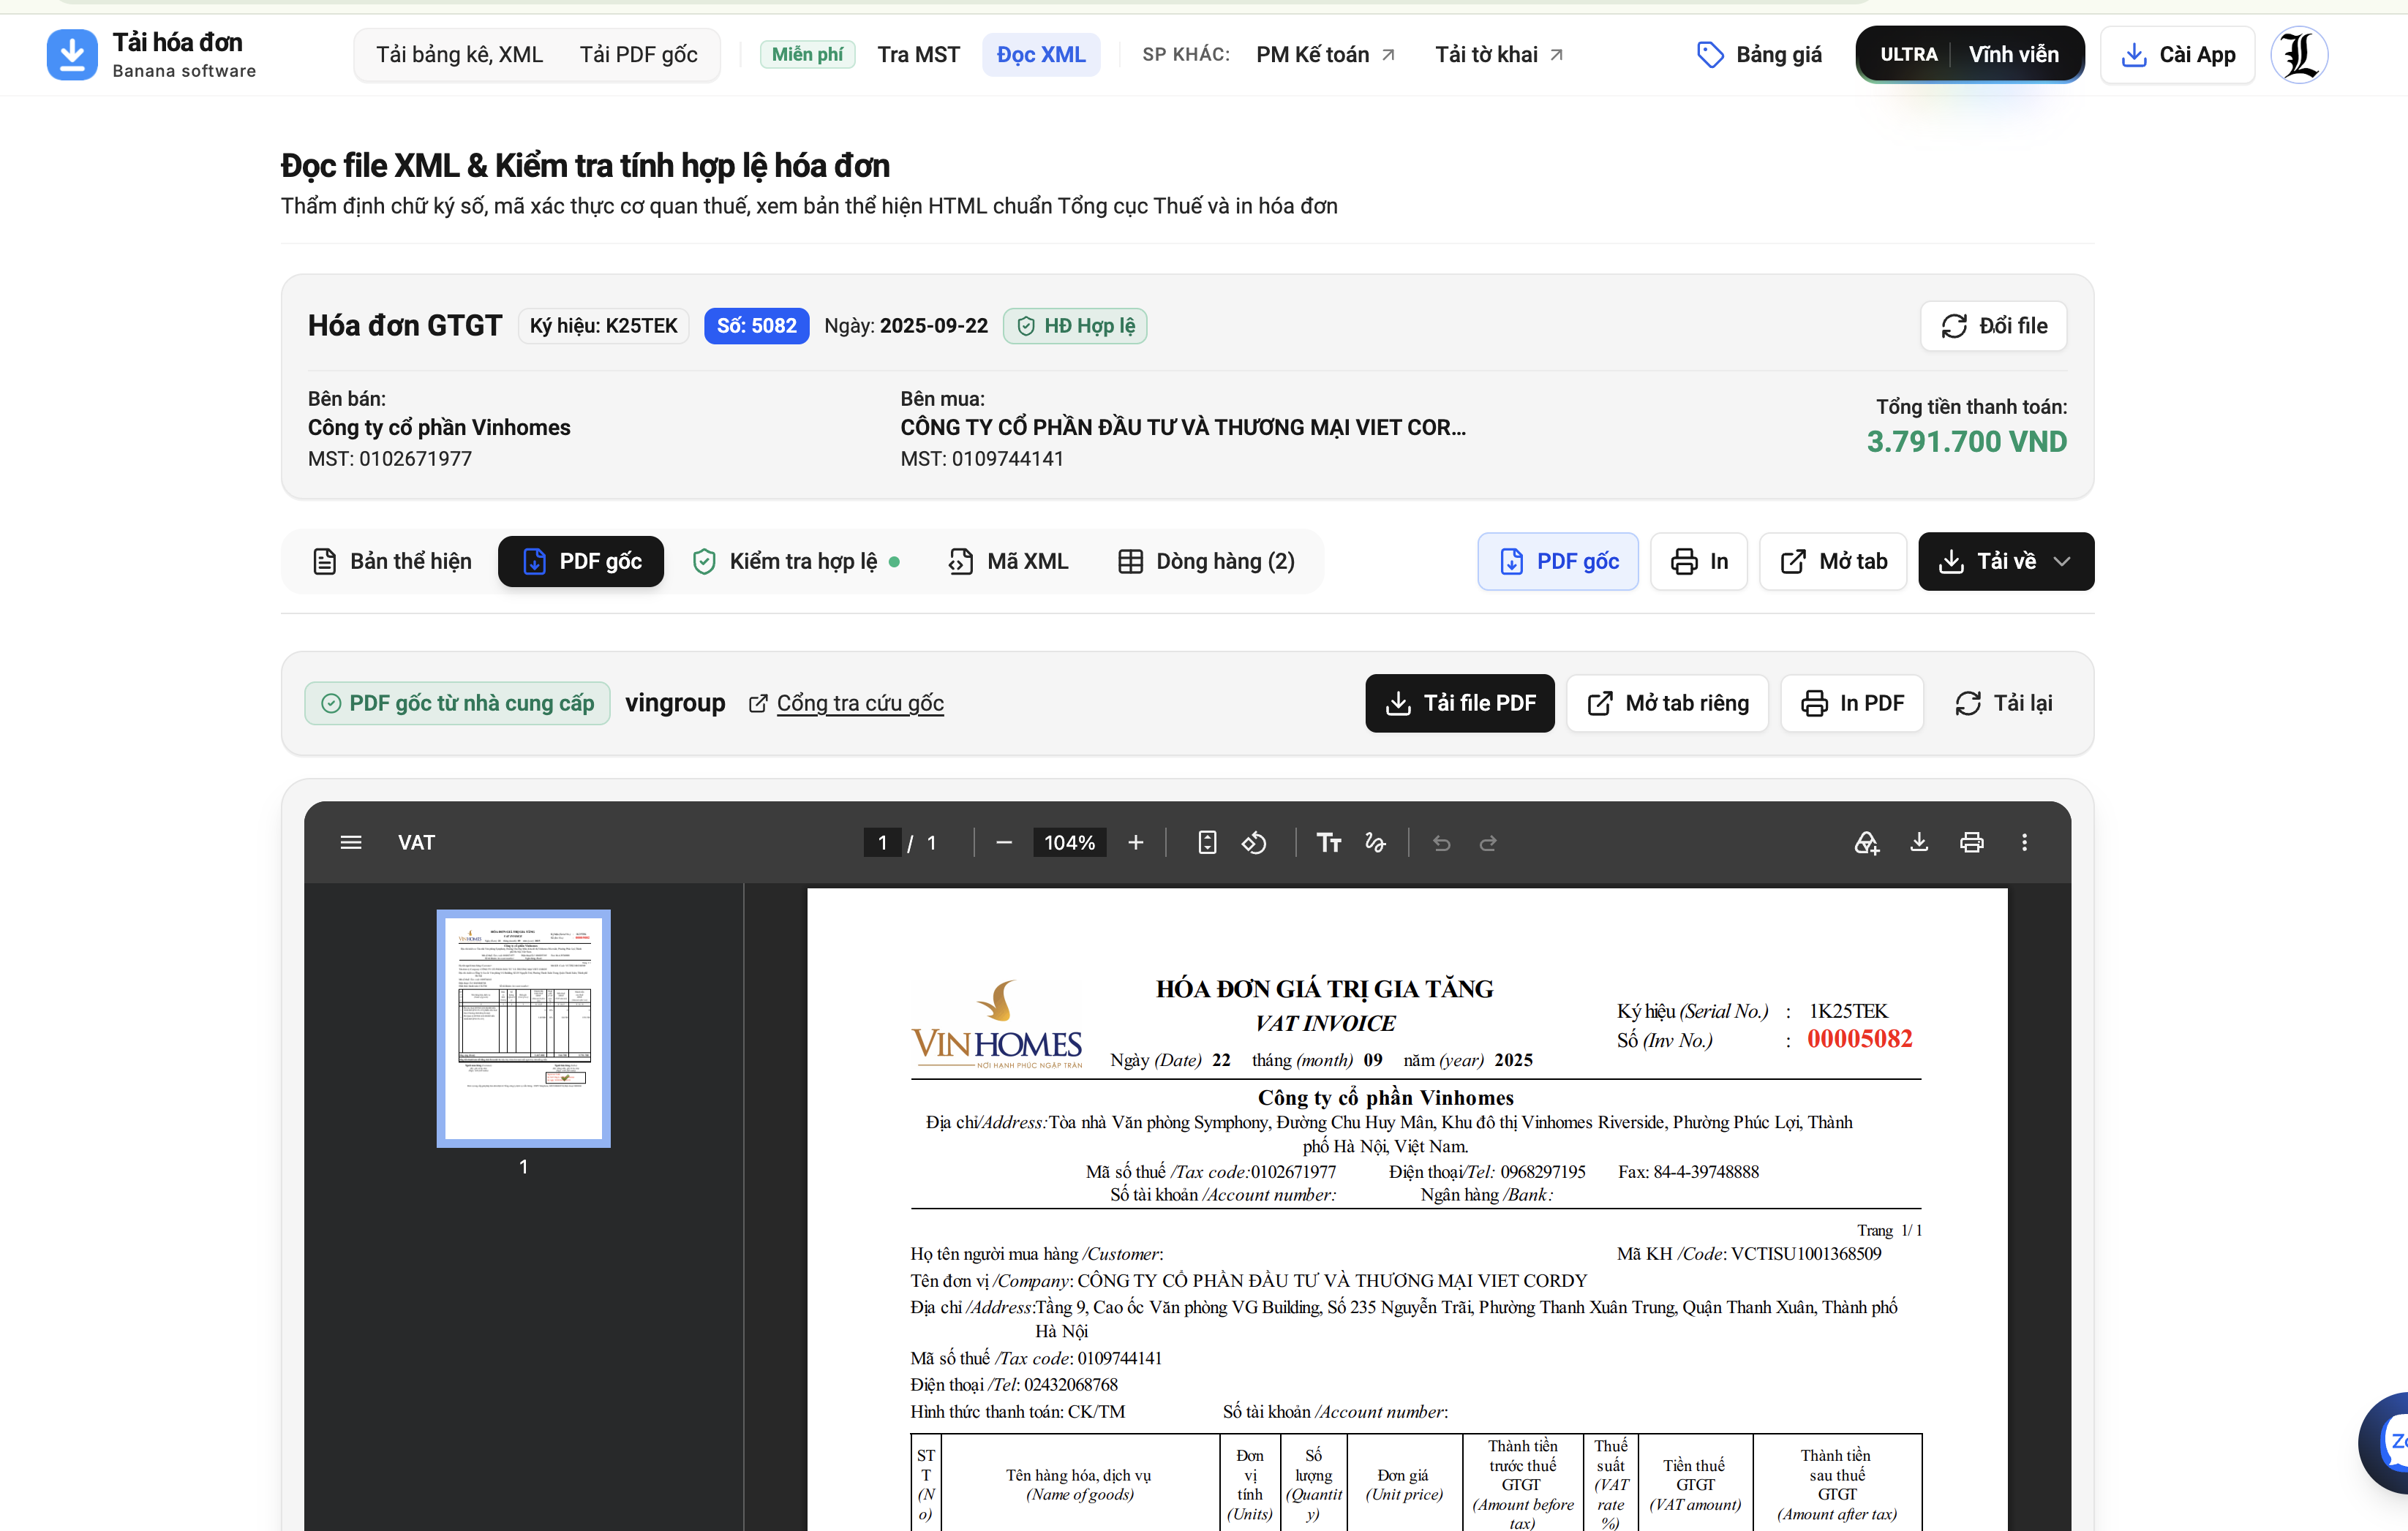
Task: Zoom in with the plus icon
Action: click(1135, 842)
